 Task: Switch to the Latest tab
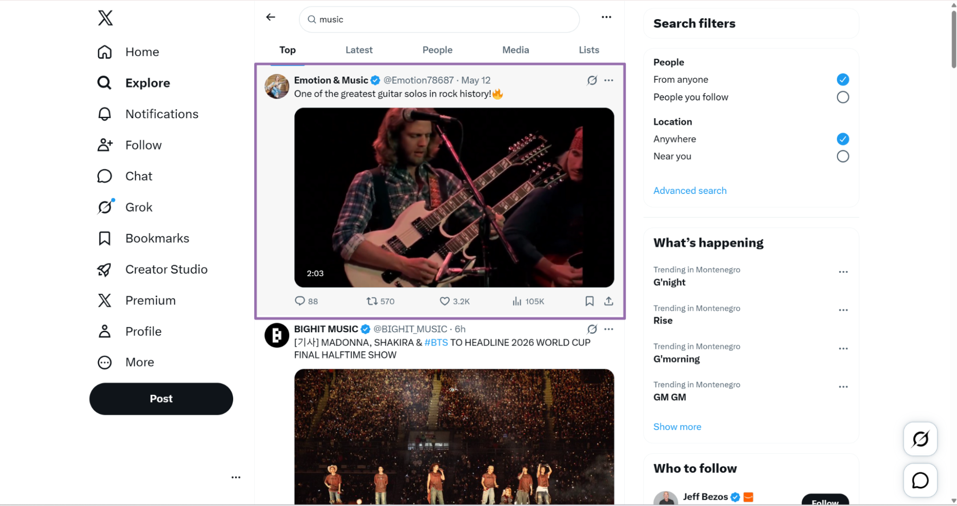pyautogui.click(x=359, y=50)
